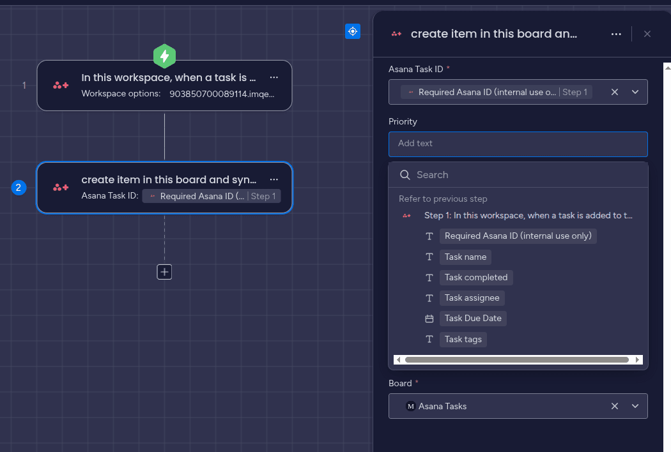This screenshot has width=671, height=452.
Task: Click the pink integration icon on step 2
Action: click(60, 188)
